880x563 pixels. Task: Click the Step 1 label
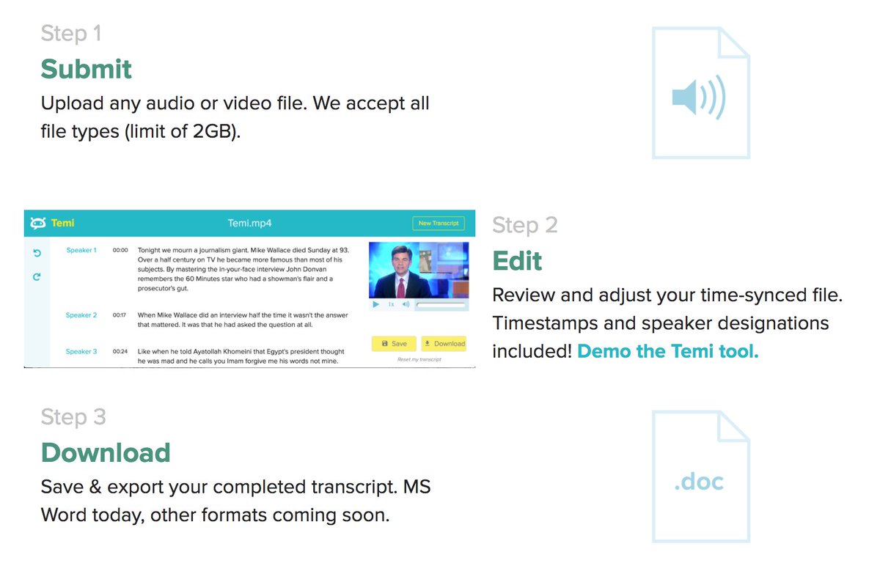(71, 33)
